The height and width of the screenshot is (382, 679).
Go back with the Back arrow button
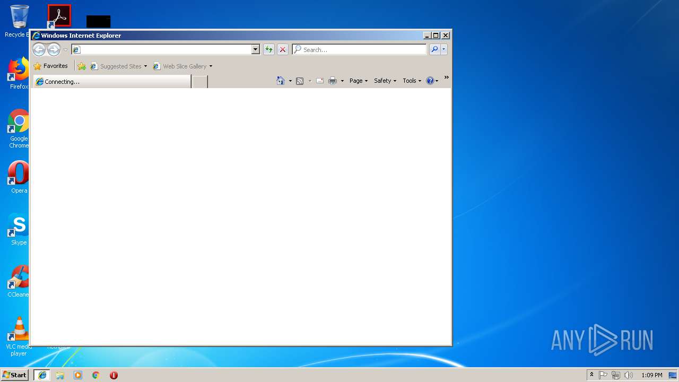click(39, 50)
